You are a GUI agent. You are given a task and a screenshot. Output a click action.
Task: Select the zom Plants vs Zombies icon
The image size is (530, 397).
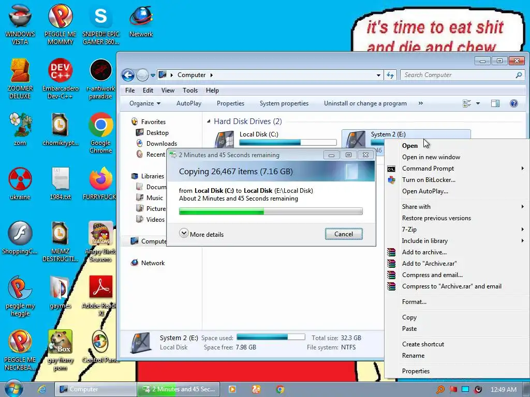click(x=20, y=129)
